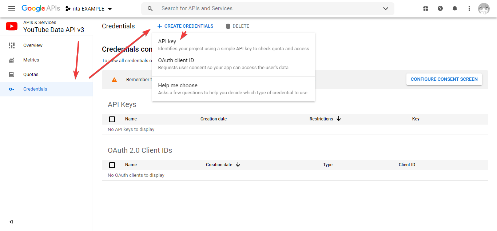Screen dimensions: 497x231
Task: Sort API Keys by Restrictions arrow
Action: click(339, 119)
